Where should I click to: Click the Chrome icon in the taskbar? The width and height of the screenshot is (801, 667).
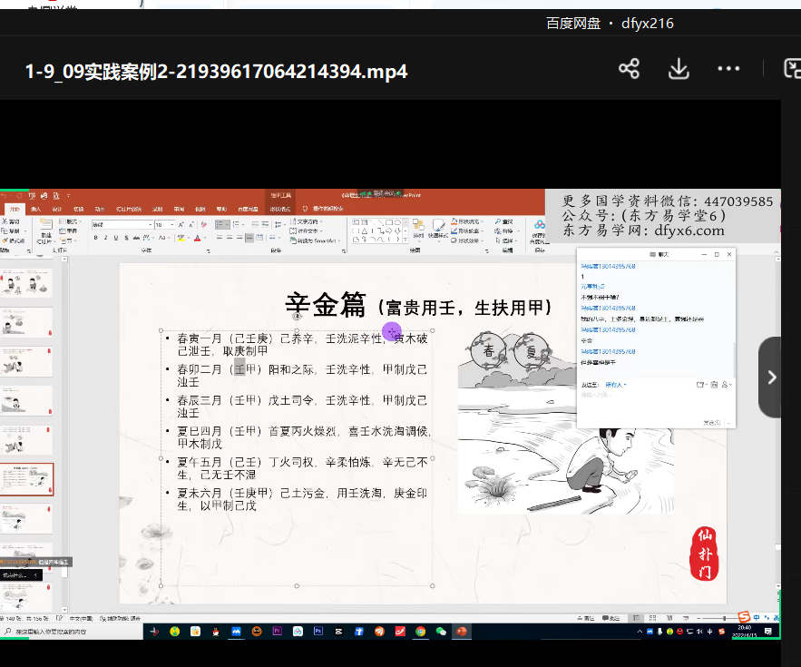tap(421, 631)
